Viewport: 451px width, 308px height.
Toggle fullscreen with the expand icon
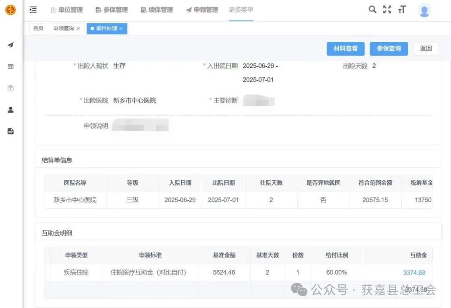click(387, 9)
